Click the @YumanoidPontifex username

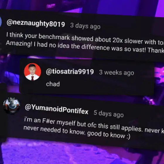point(57,109)
